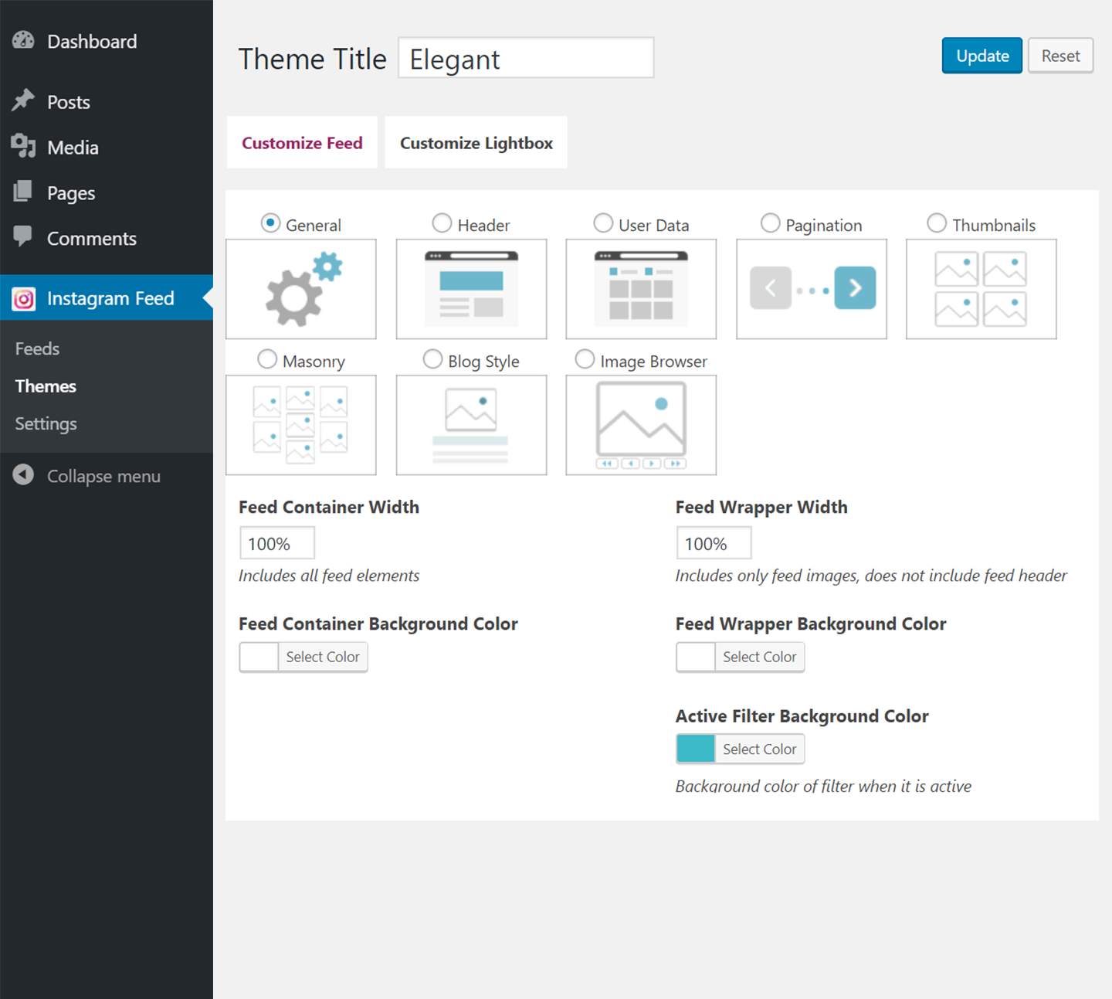Click the Theme Title input field
This screenshot has height=999, width=1112.
pos(526,59)
